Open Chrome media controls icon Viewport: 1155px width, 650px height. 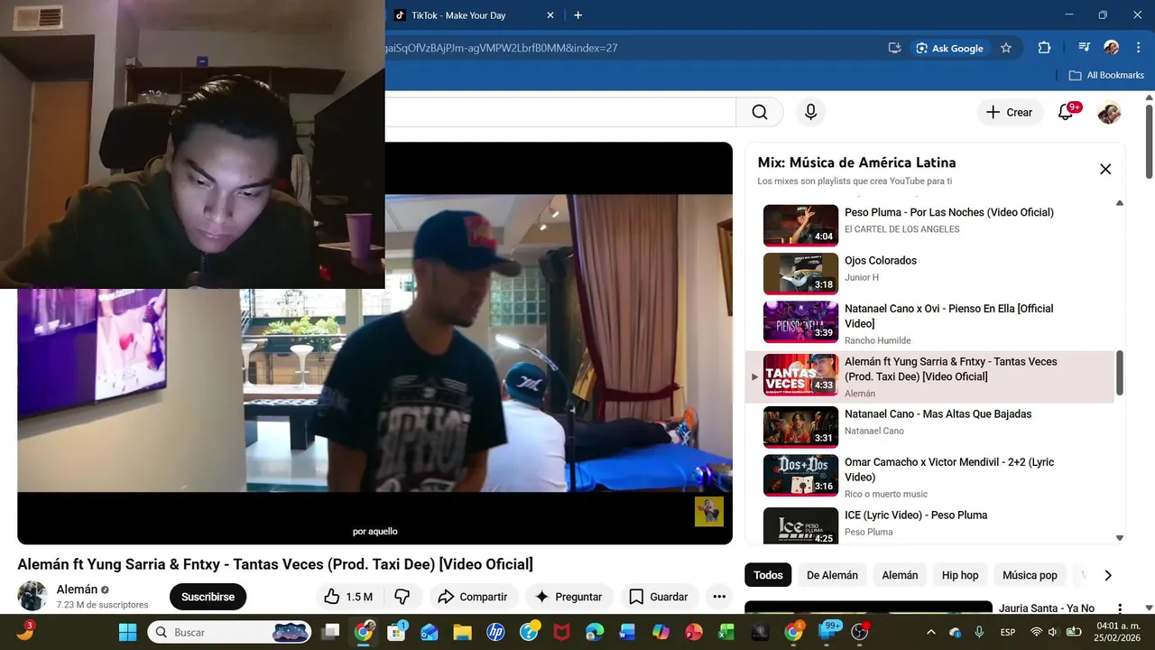1084,48
